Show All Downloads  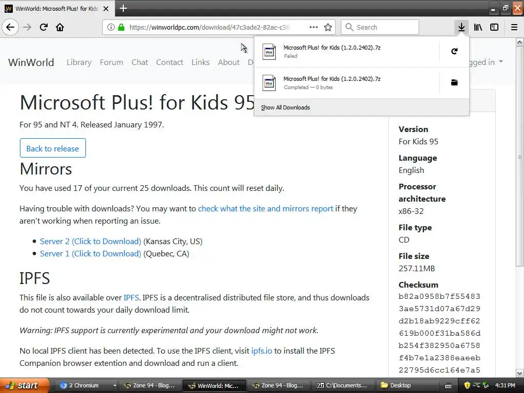tap(286, 107)
